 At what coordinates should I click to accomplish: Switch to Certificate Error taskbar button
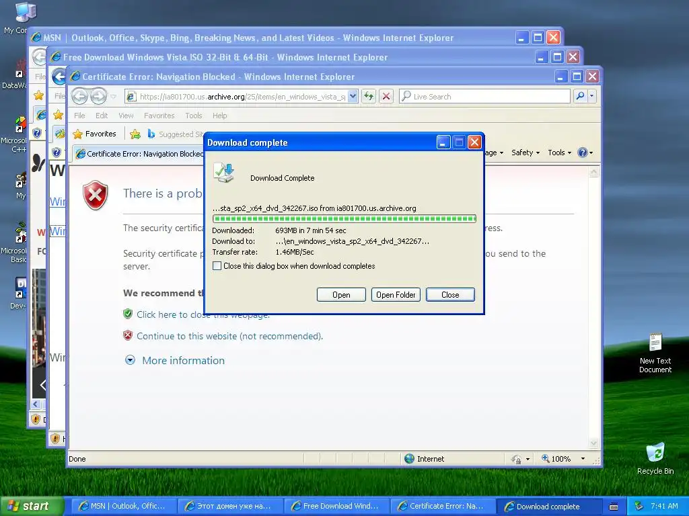443,507
